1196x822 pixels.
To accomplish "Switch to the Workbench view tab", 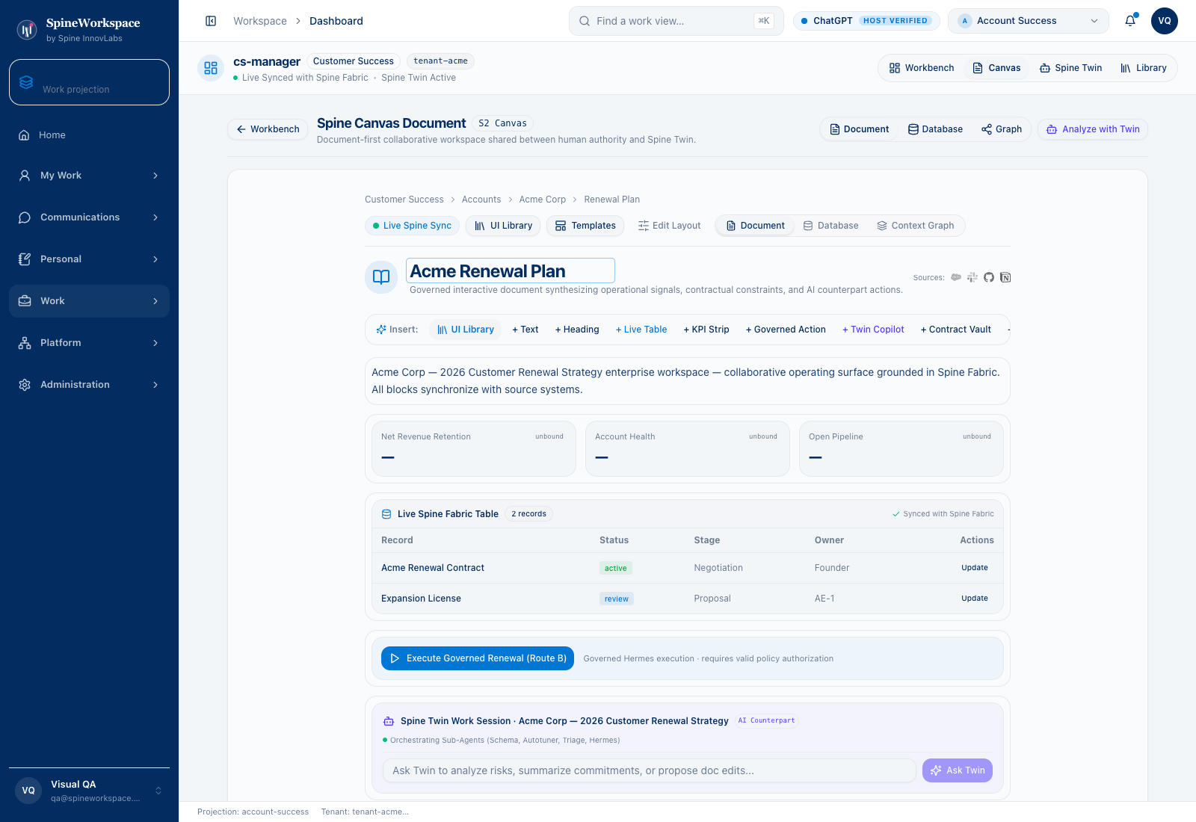I will [922, 68].
